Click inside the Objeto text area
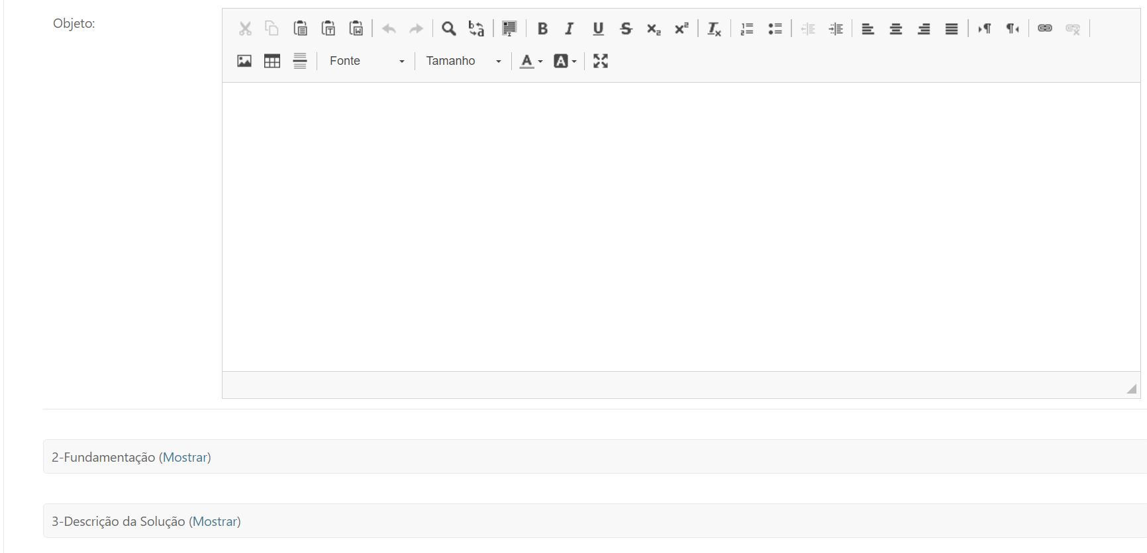The image size is (1147, 553). pos(681,227)
